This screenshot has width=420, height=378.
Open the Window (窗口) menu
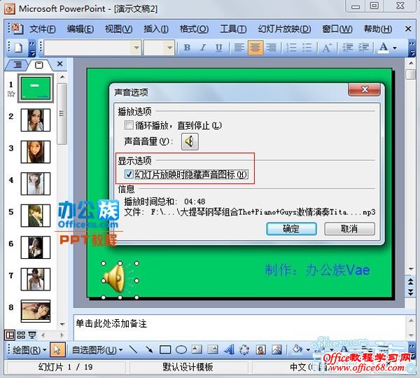(337, 29)
